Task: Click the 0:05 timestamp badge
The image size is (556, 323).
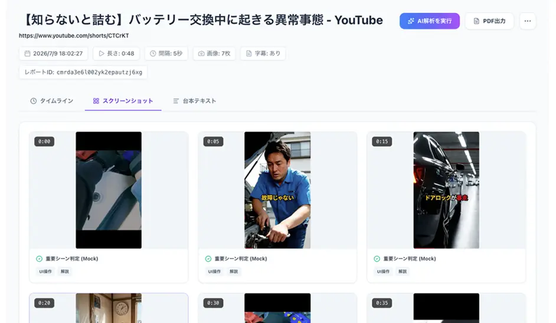Action: [213, 141]
